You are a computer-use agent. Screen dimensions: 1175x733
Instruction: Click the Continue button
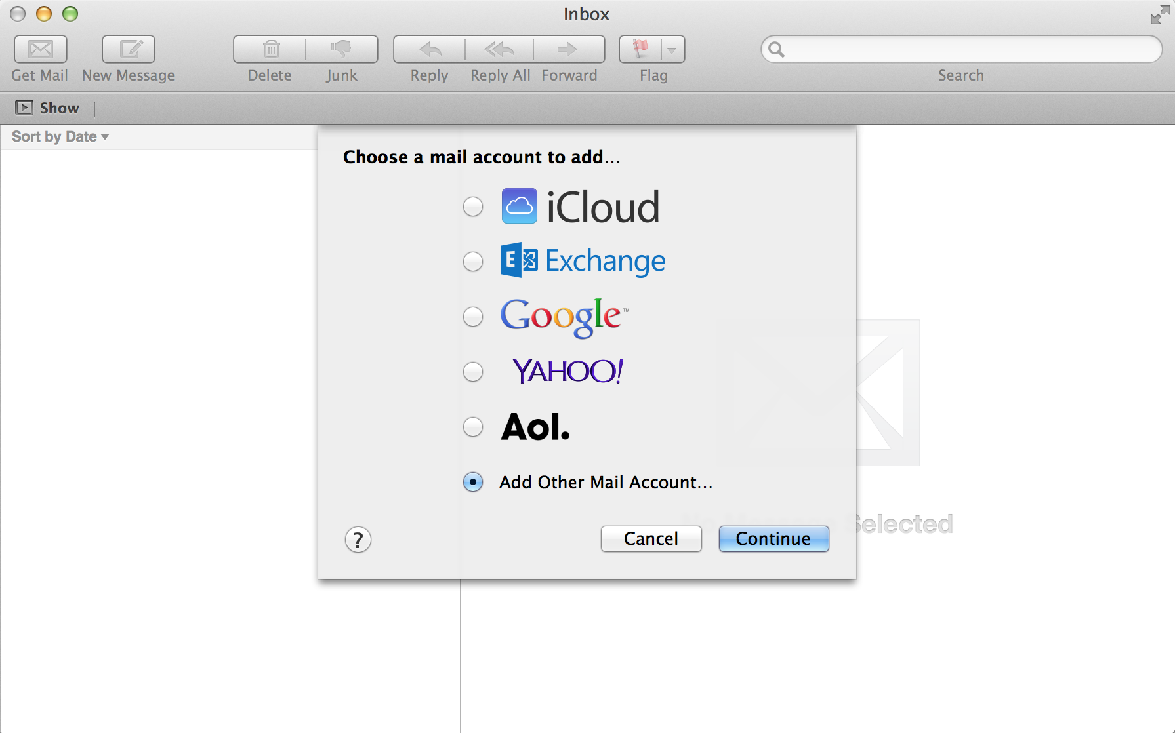[774, 539]
